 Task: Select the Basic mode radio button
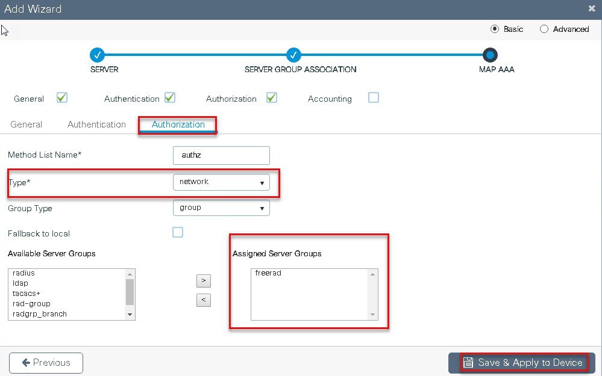pos(495,29)
